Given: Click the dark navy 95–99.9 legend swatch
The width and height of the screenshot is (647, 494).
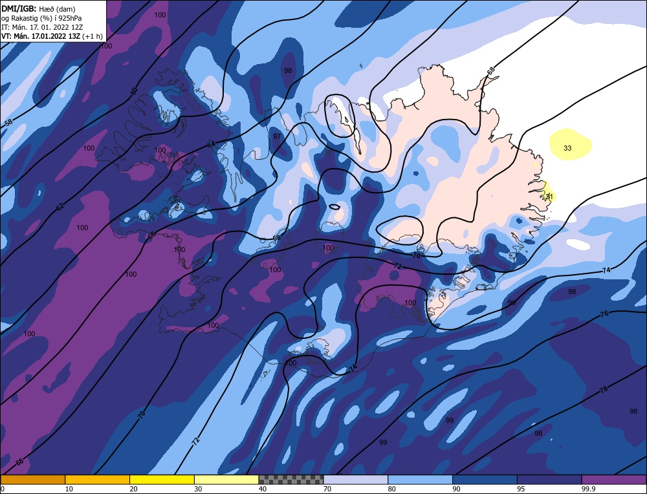Looking at the screenshot, I should pyautogui.click(x=549, y=479).
